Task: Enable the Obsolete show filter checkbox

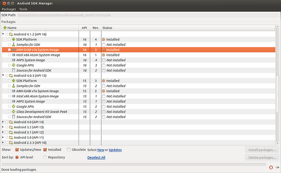Action: [69, 150]
